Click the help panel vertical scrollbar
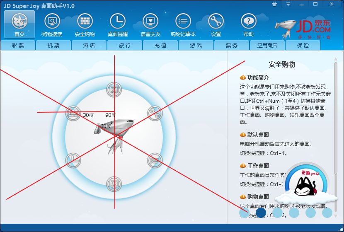 pos(336,118)
